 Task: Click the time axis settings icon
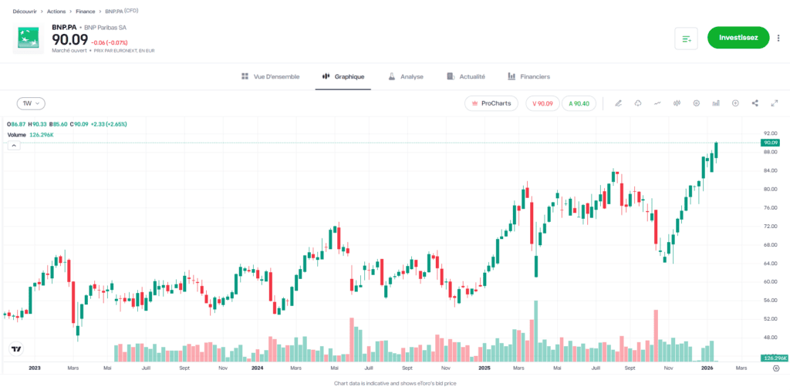coord(776,368)
